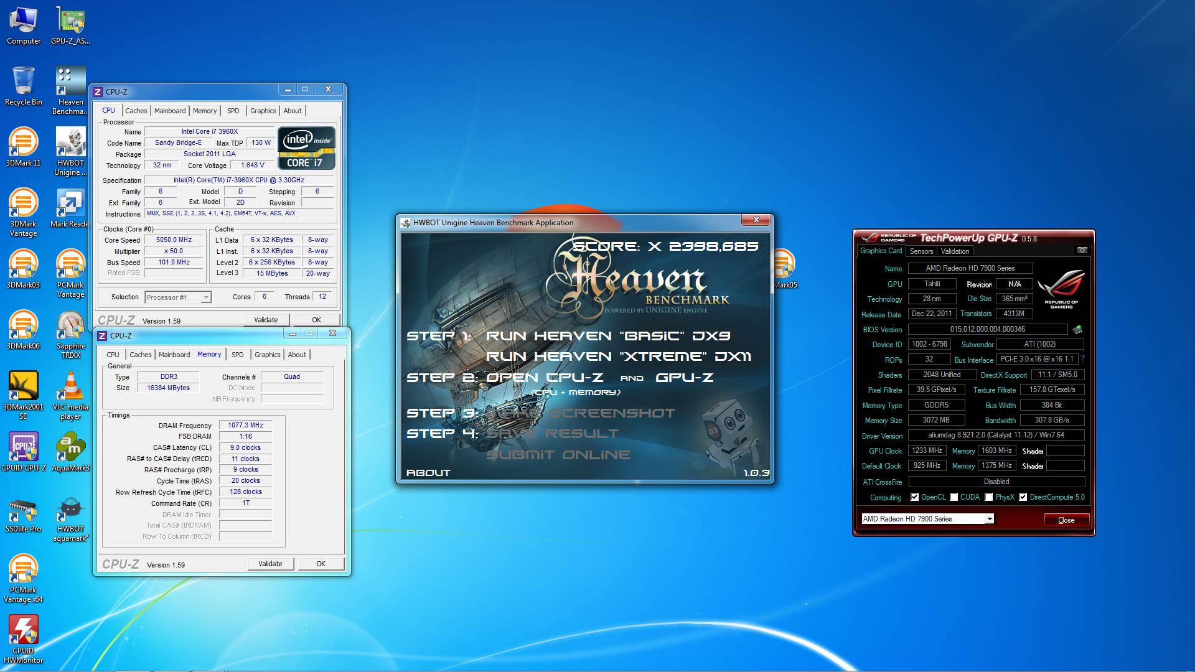Click Run Heaven "Basic" DX9
Viewport: 1195px width, 672px height.
608,336
